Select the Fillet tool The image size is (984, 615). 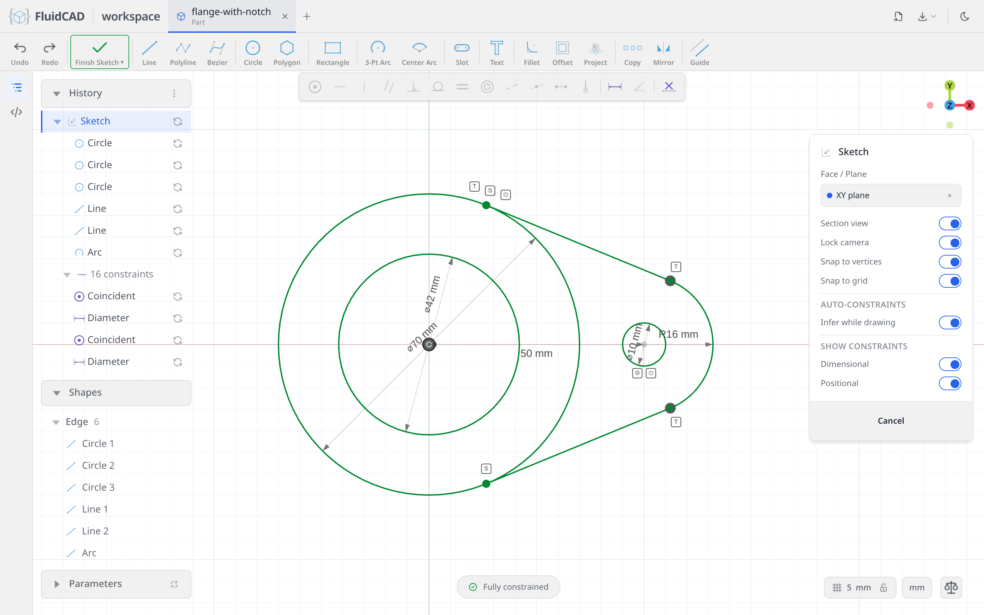tap(531, 53)
